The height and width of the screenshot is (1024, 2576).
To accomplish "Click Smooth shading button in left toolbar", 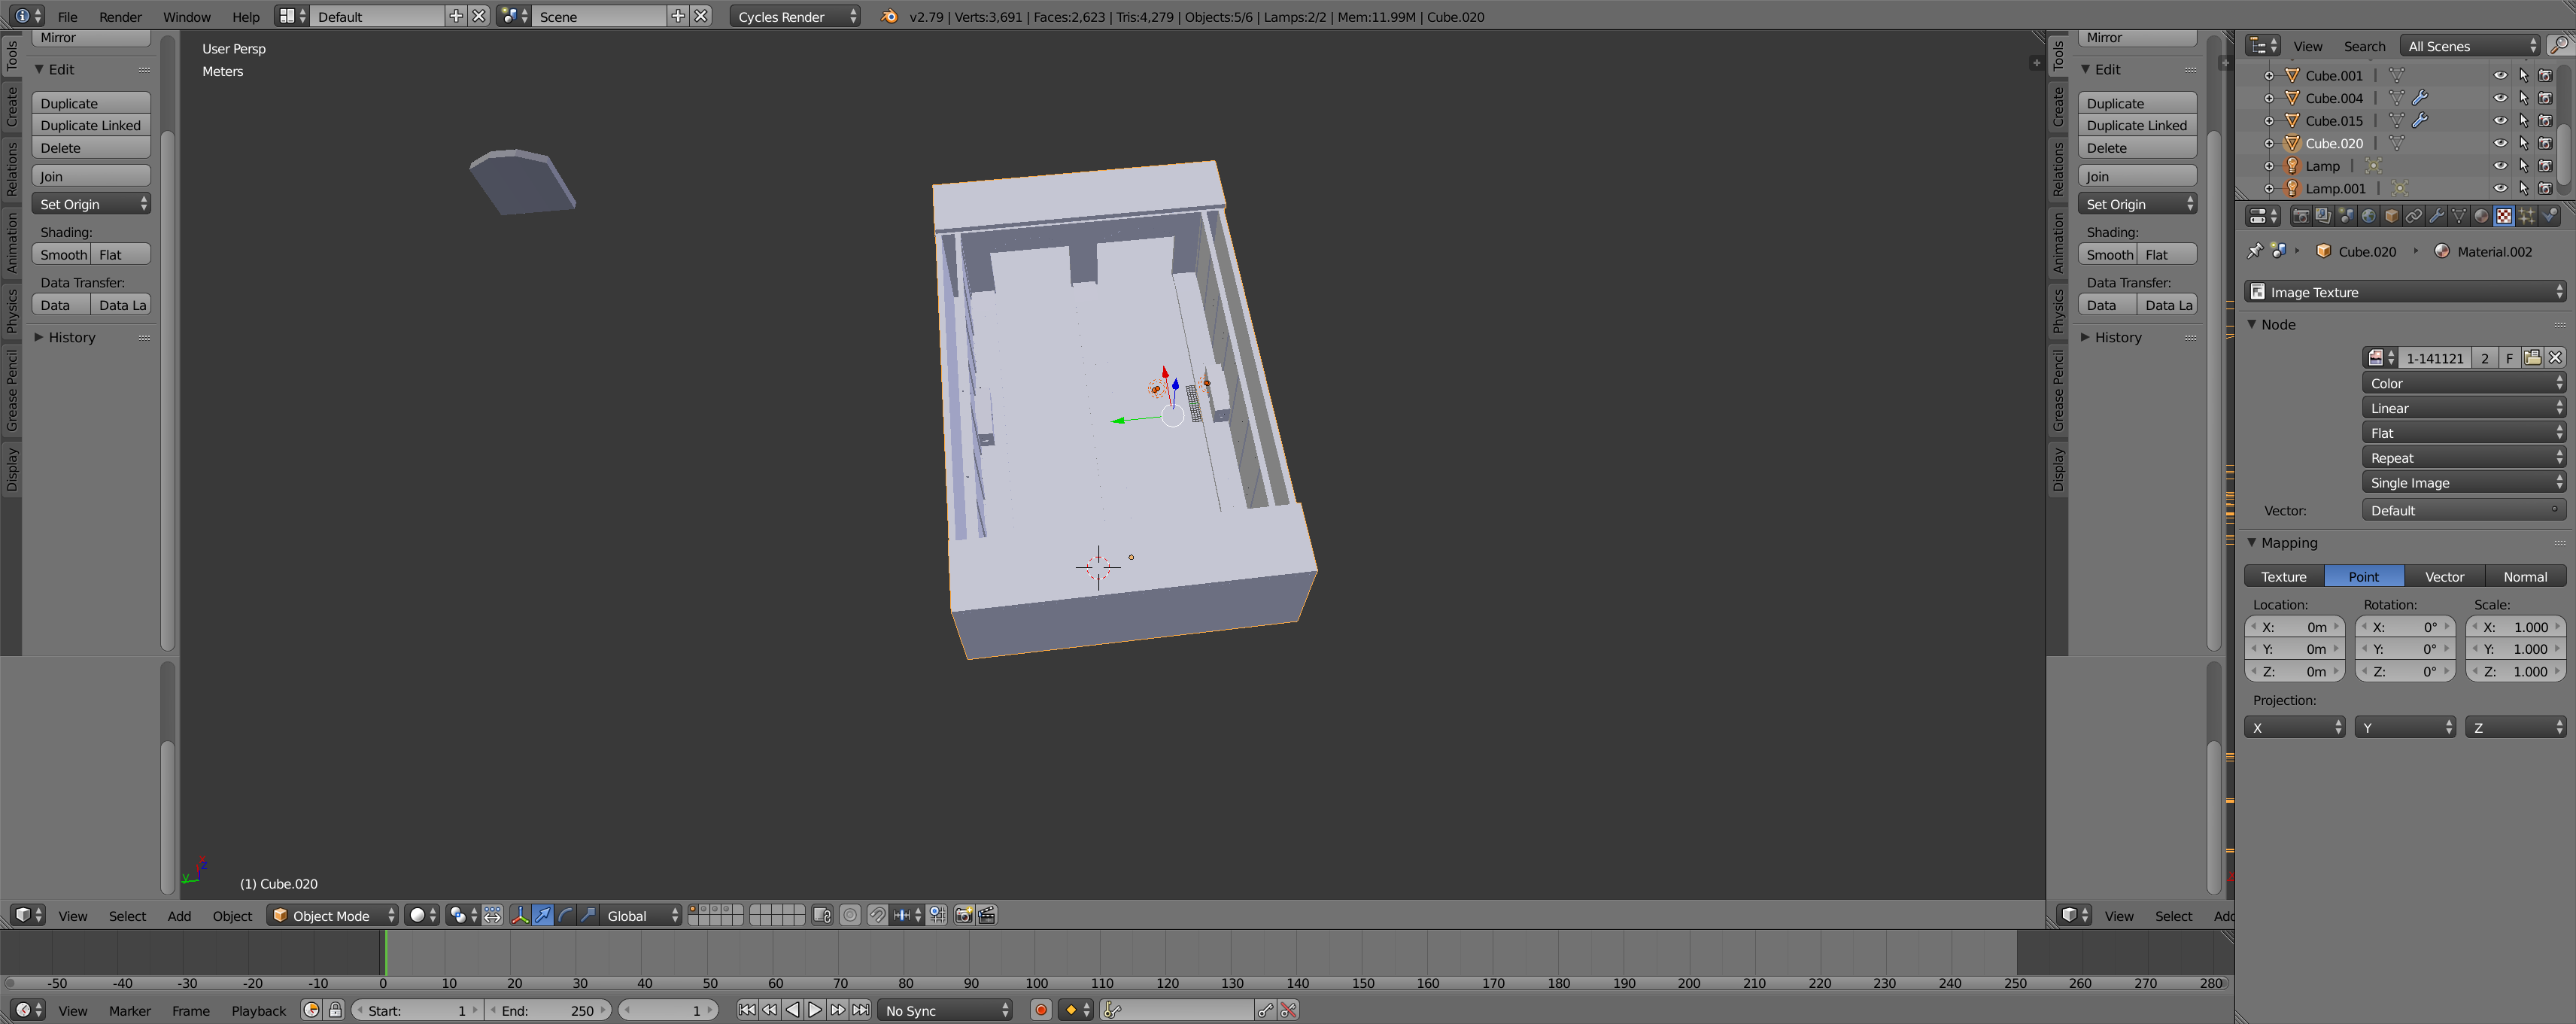I will 62,254.
